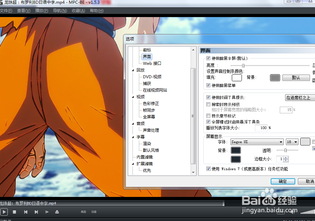Select 帧同步 in the options tree
This screenshot has width=315, height=221.
coord(149,110)
